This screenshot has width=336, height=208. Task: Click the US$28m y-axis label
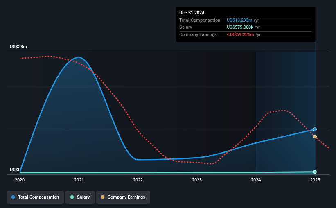point(18,47)
